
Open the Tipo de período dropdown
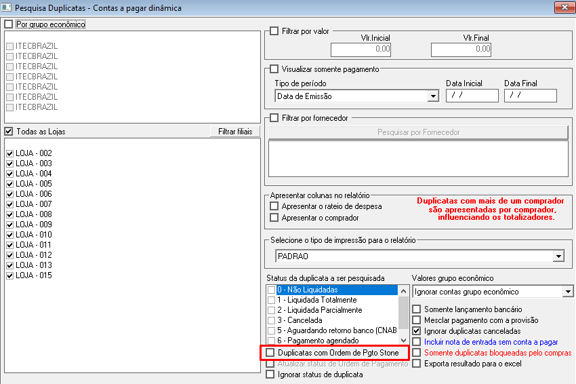433,96
